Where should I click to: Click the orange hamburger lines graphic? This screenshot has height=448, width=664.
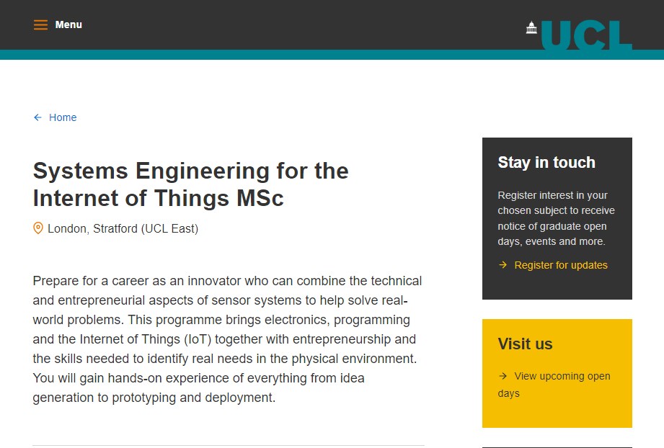(x=40, y=24)
